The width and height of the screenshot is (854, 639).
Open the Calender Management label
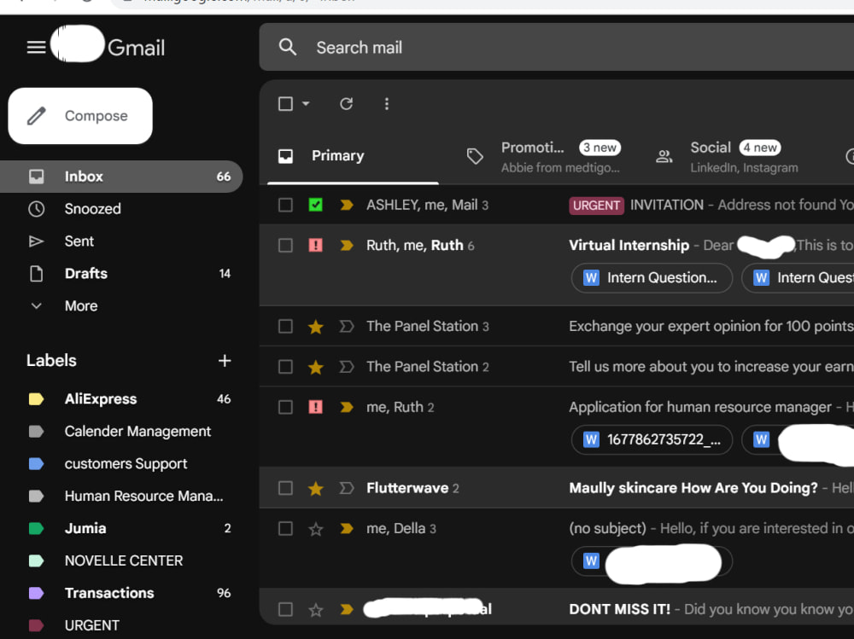pyautogui.click(x=121, y=431)
